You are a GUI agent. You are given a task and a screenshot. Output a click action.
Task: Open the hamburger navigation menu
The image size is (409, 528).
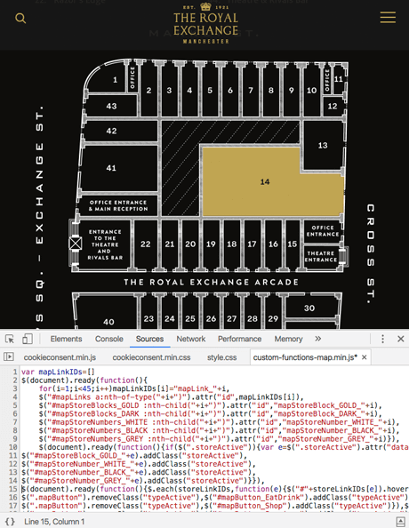388,18
